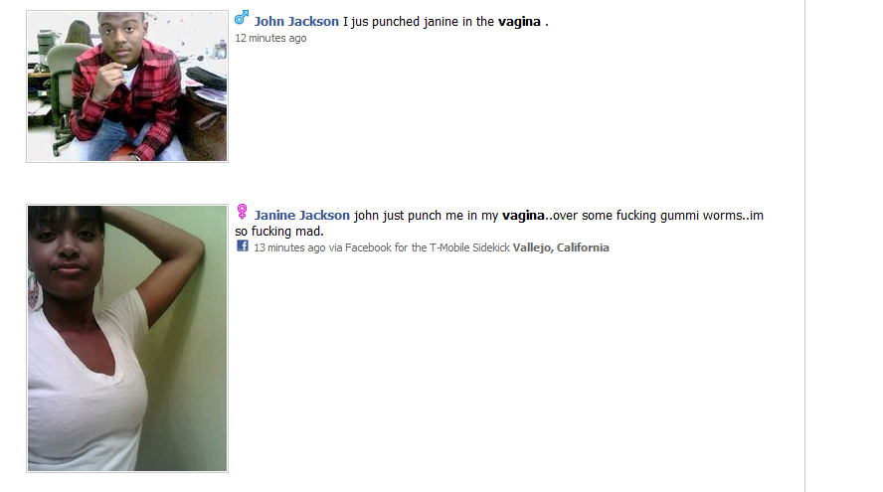Click the T-Mobile Sidekick source text

[469, 247]
